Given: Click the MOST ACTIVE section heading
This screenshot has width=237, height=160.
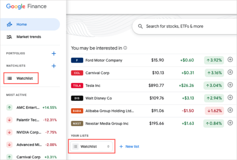Looking at the screenshot, I should coord(16,95).
